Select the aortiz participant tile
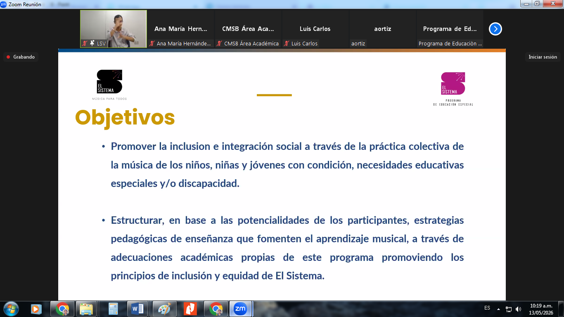This screenshot has height=317, width=564. point(383,29)
